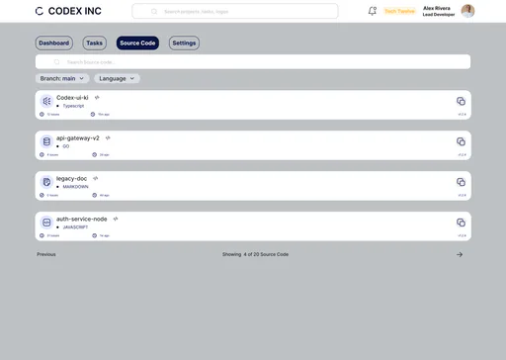Click version label in legacy-doc card
Screen dimensions: 506x360
(463, 195)
